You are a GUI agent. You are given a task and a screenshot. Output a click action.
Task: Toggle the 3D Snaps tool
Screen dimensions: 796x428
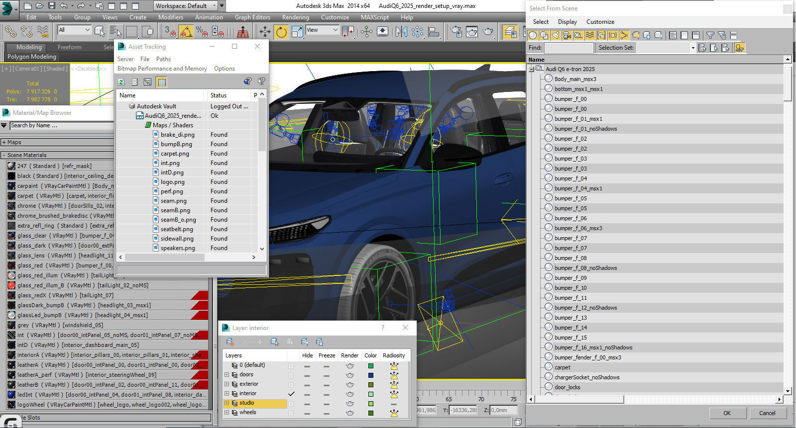[x=170, y=32]
